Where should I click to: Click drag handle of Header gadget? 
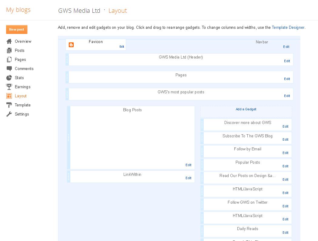pyautogui.click(x=67, y=59)
